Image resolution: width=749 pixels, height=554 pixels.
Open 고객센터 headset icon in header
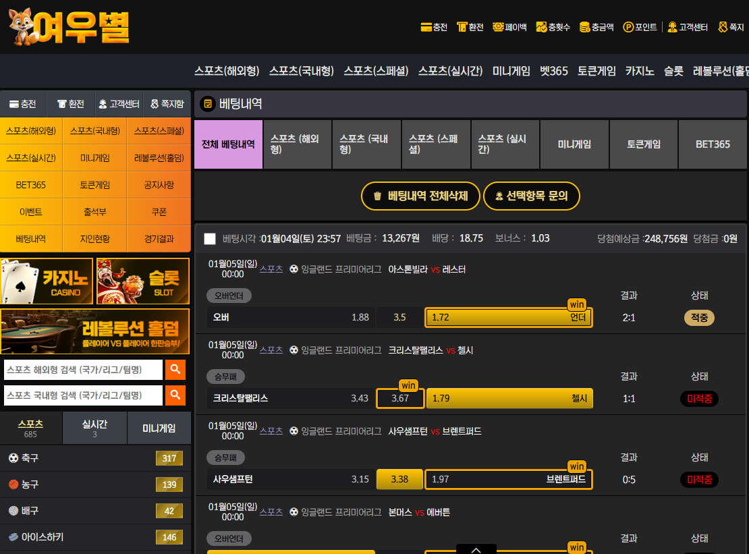(x=672, y=28)
